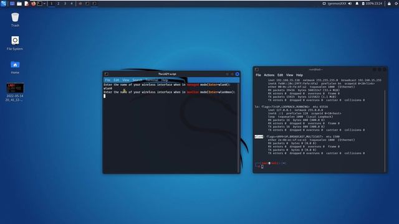Click the red 'monitor' word in LAZY script
Image resolution: width=399 pixels, height=224 pixels.
193,92
